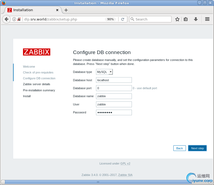The image size is (214, 185).
Task: Maximize the Firefox window
Action: [x=205, y=3]
